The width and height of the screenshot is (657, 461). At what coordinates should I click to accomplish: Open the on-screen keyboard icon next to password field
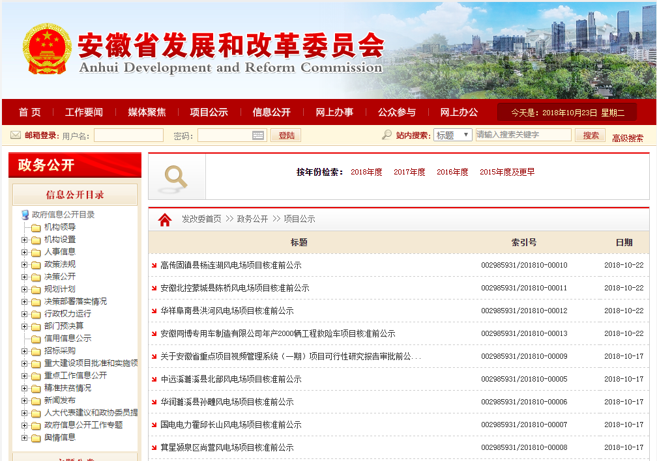pyautogui.click(x=257, y=134)
